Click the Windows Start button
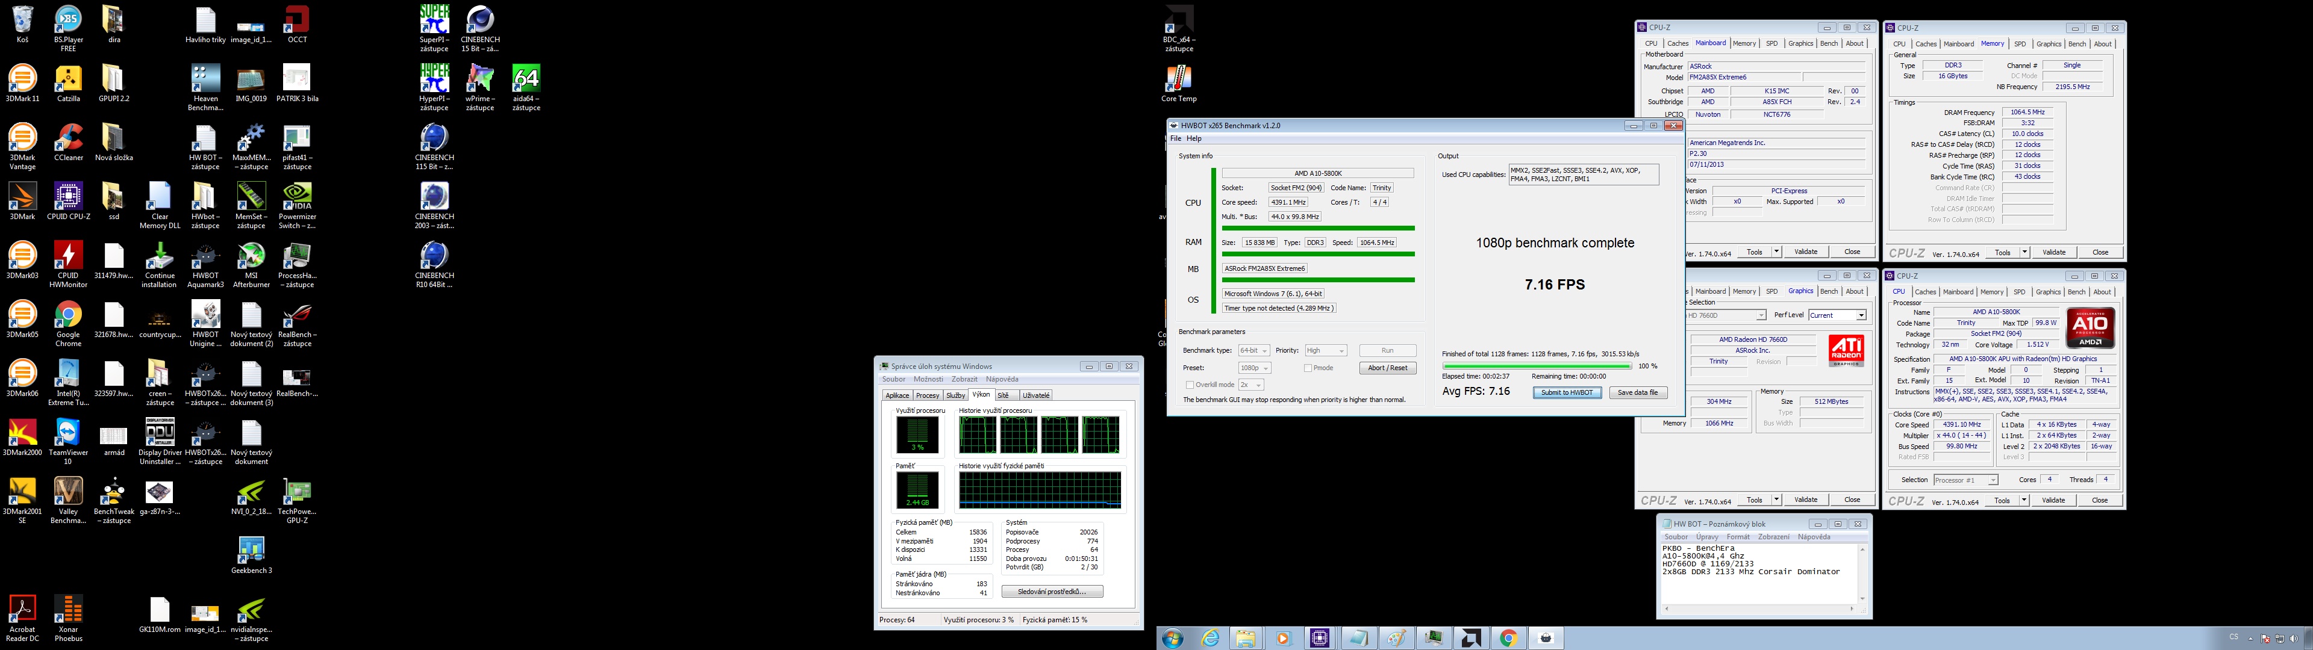The height and width of the screenshot is (650, 2313). [x=1173, y=639]
